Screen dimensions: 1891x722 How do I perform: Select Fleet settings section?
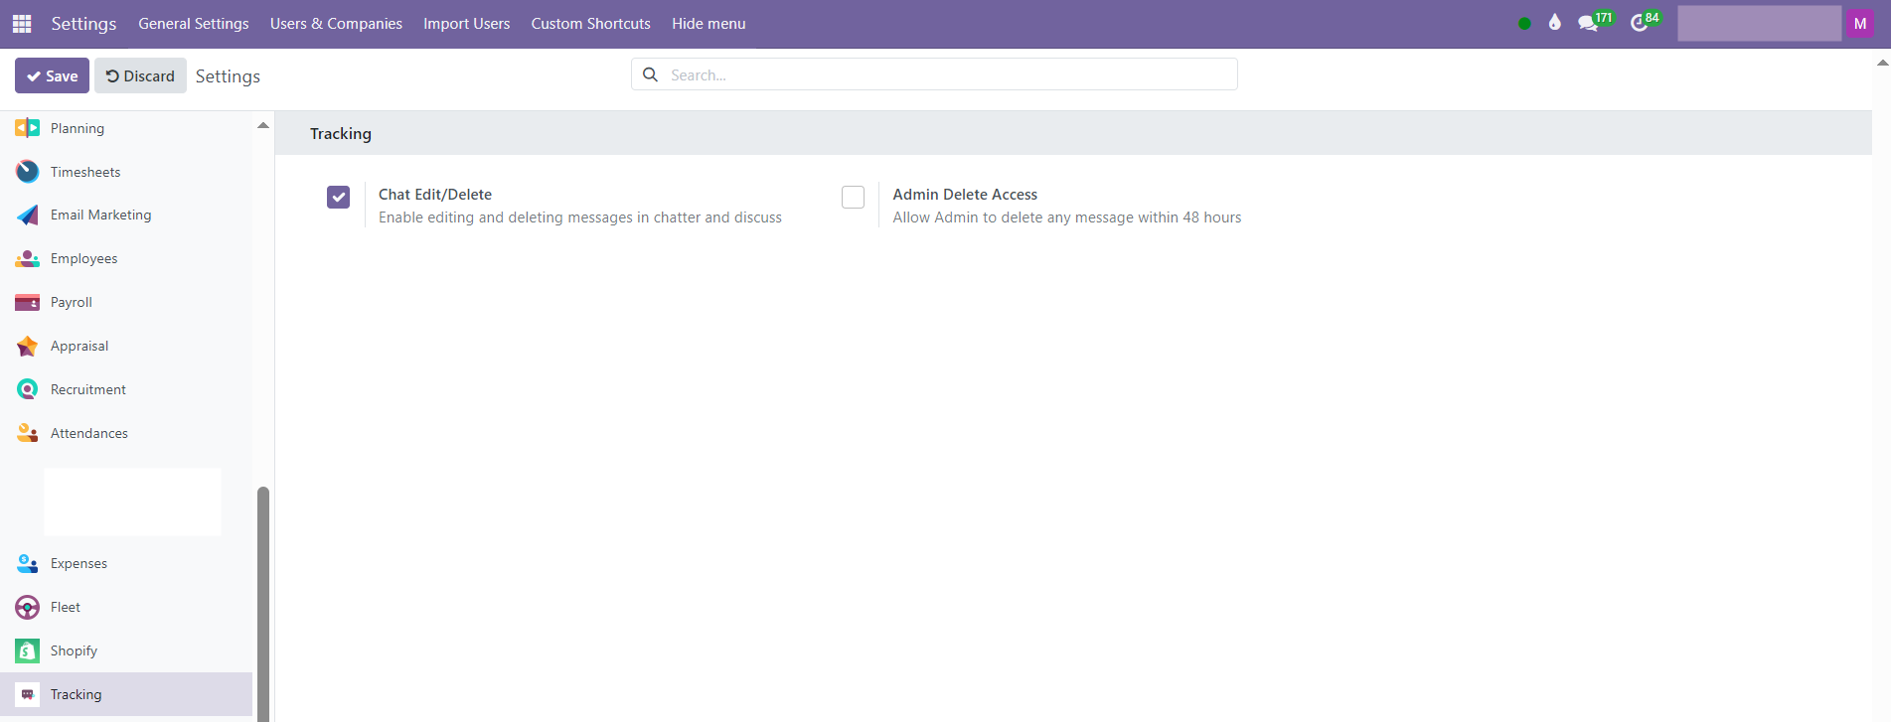pyautogui.click(x=126, y=607)
